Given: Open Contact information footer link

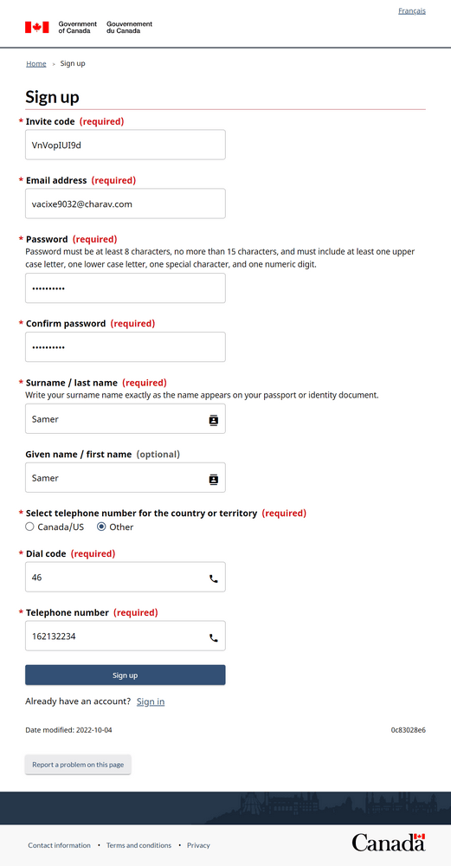Looking at the screenshot, I should point(59,845).
